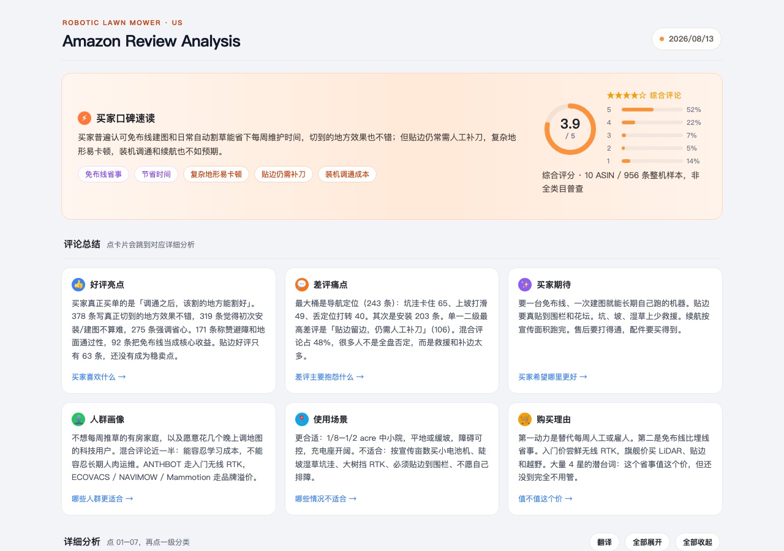Click the 1-star 14% rating bar
The image size is (784, 551).
654,161
